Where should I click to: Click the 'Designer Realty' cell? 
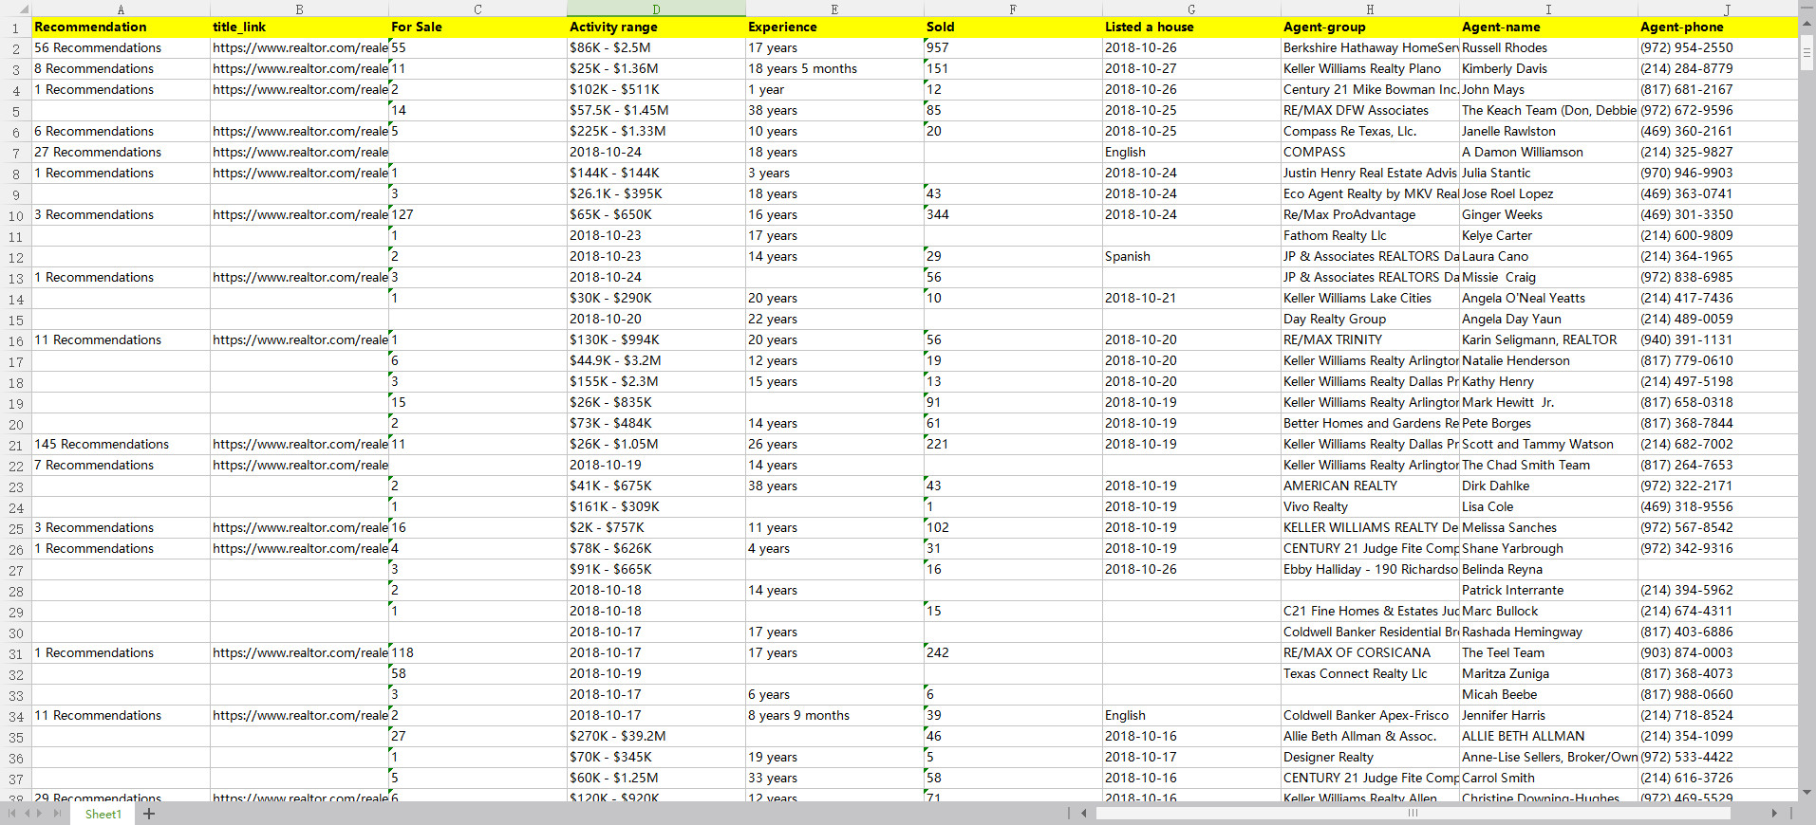(x=1370, y=758)
